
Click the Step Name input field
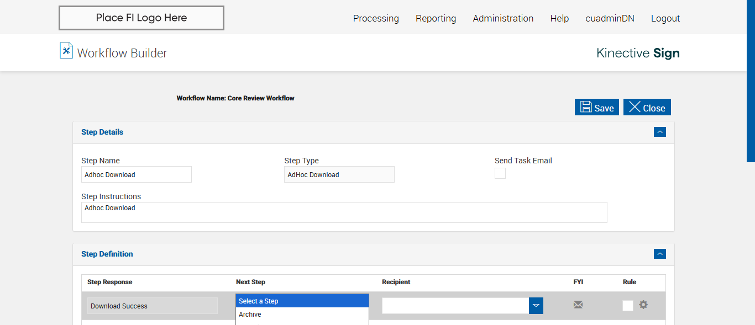point(137,175)
